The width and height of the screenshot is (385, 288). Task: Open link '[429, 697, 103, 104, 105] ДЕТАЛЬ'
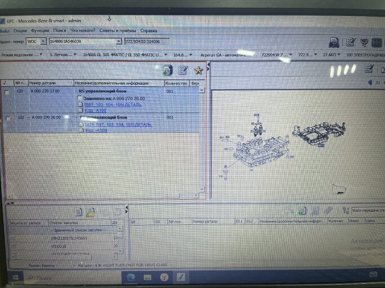pyautogui.click(x=118, y=124)
